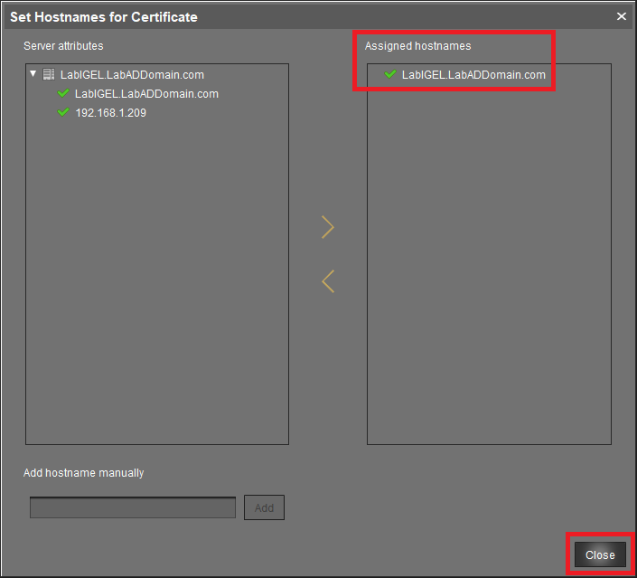This screenshot has width=637, height=578.
Task: Focus the Add hostname manually text field
Action: point(132,507)
